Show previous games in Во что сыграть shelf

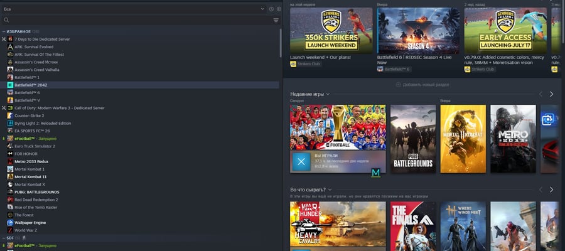[x=541, y=190]
